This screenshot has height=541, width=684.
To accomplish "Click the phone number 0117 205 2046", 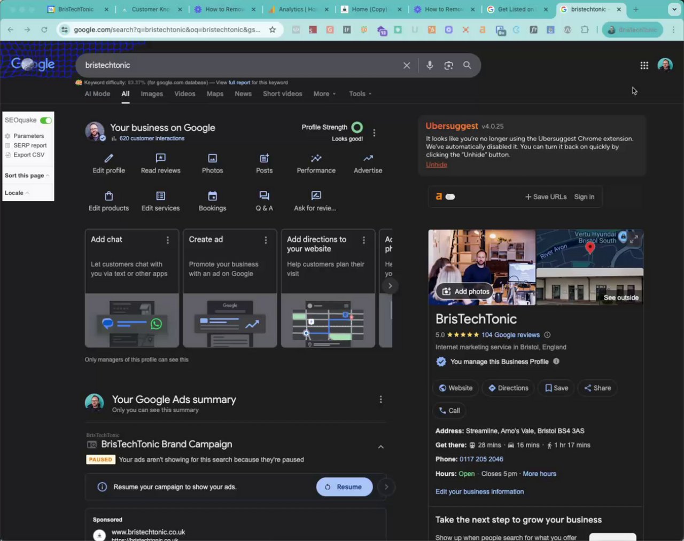I will [481, 459].
